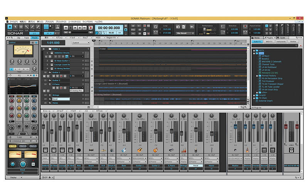Open the ACT module

[276, 29]
